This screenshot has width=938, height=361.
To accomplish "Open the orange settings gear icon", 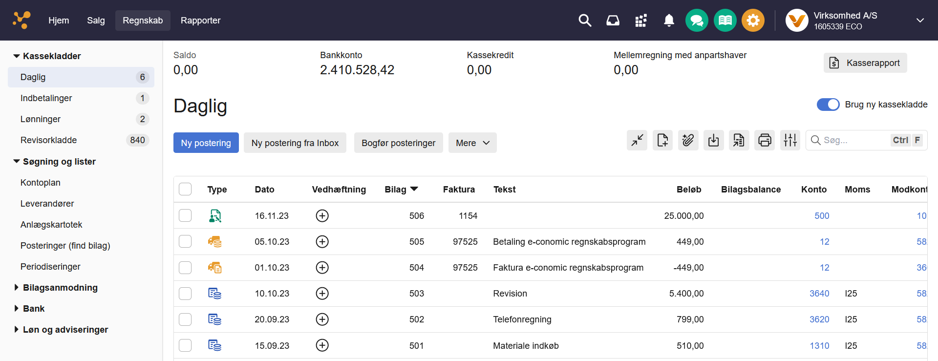I will tap(753, 21).
